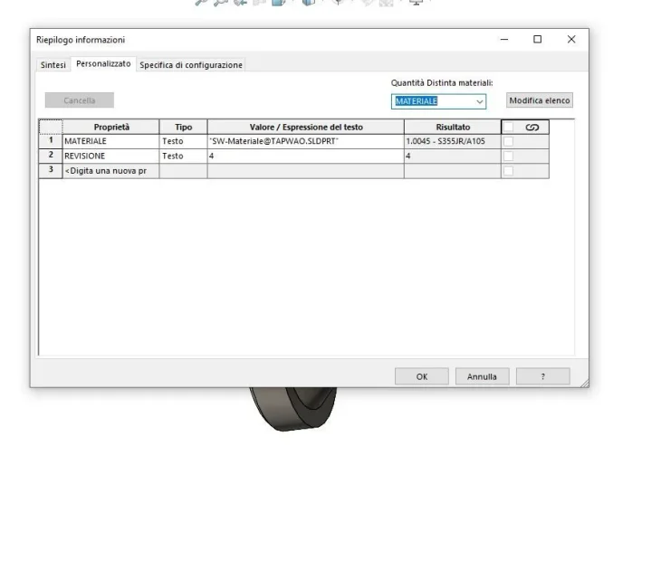Screen dimensions: 661x579
Task: Maximize the Riepilogo informazioni dialog
Action: [x=538, y=39]
